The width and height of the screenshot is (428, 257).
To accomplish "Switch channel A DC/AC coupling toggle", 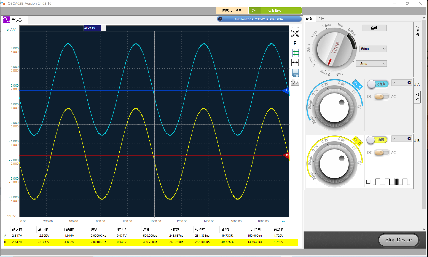I will tap(381, 97).
